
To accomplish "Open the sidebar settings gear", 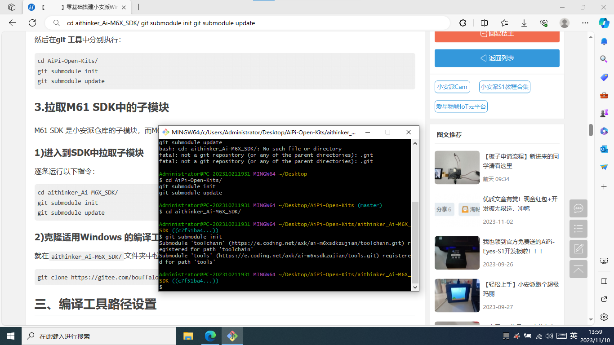I will coord(604,317).
